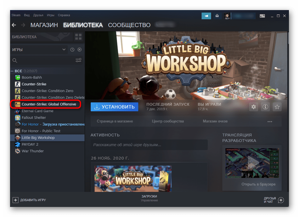Click the recent activity clock icon
This screenshot has width=299, height=217.
tap(72, 50)
